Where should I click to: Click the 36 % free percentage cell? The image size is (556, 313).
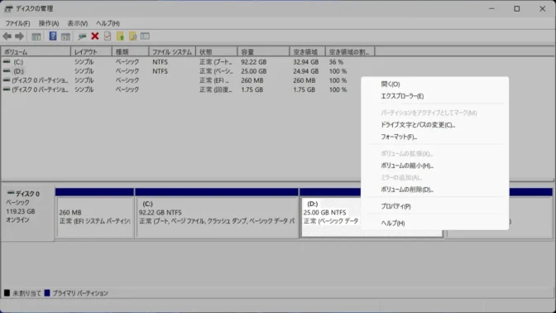(336, 62)
